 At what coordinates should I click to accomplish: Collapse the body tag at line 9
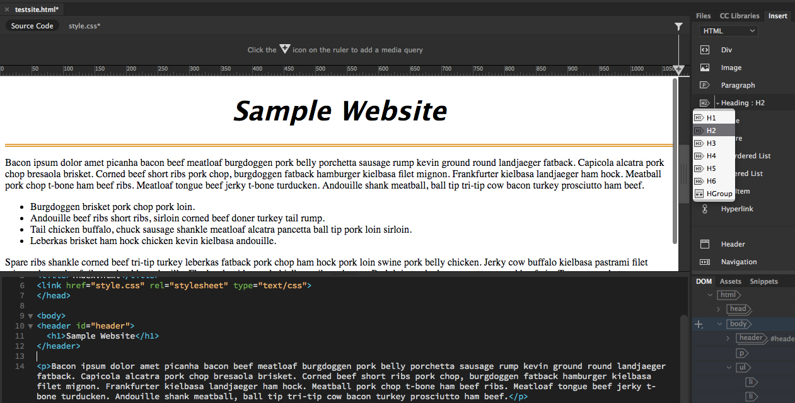(30, 316)
